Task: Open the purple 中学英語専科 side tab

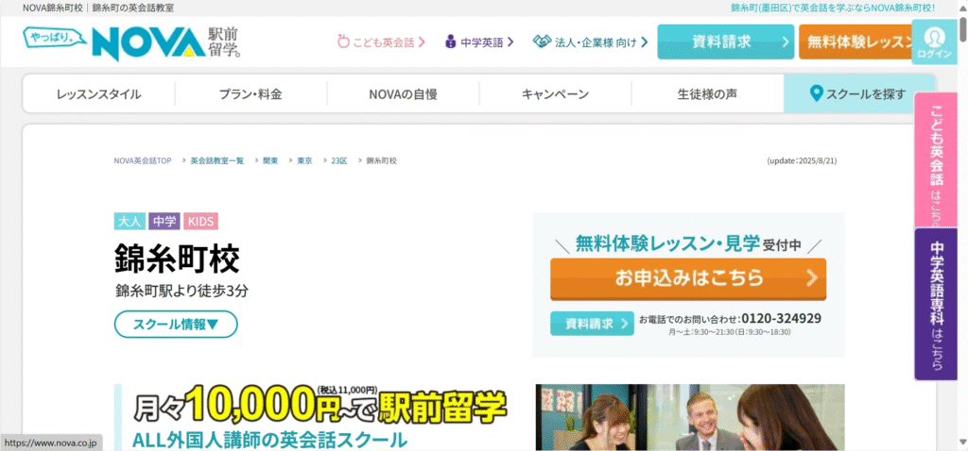Action: click(x=936, y=303)
